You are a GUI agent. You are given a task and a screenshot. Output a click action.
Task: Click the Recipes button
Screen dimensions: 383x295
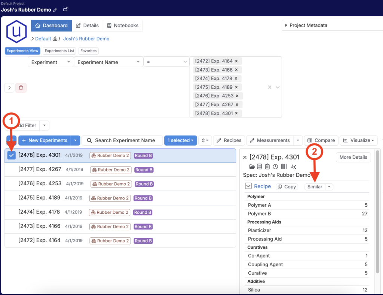click(x=229, y=140)
